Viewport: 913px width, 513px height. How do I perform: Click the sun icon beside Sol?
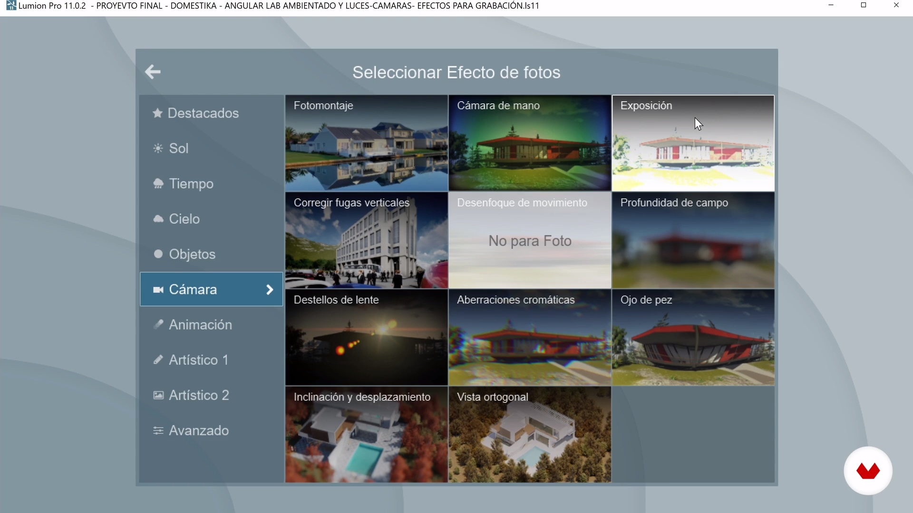tap(158, 148)
